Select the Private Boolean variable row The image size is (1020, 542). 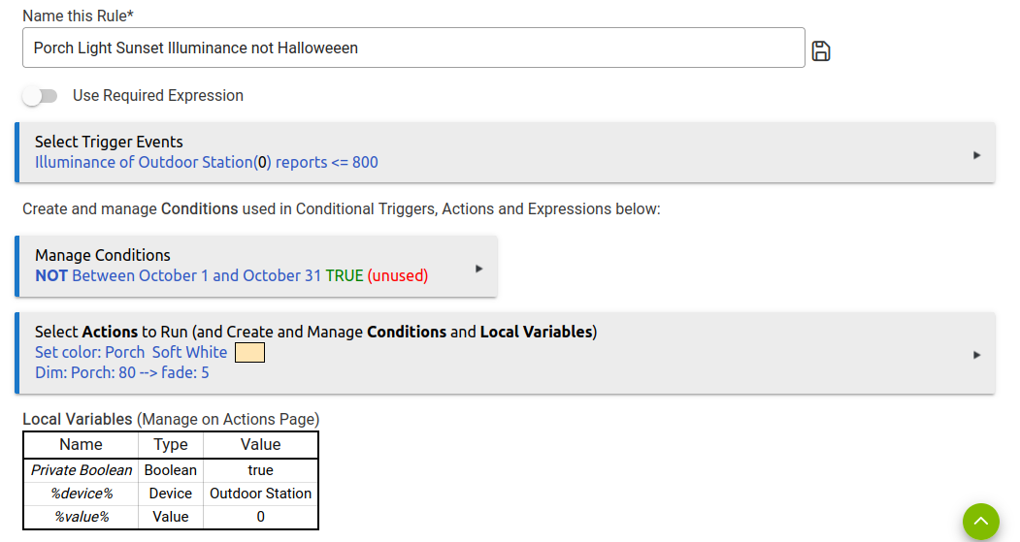[171, 470]
